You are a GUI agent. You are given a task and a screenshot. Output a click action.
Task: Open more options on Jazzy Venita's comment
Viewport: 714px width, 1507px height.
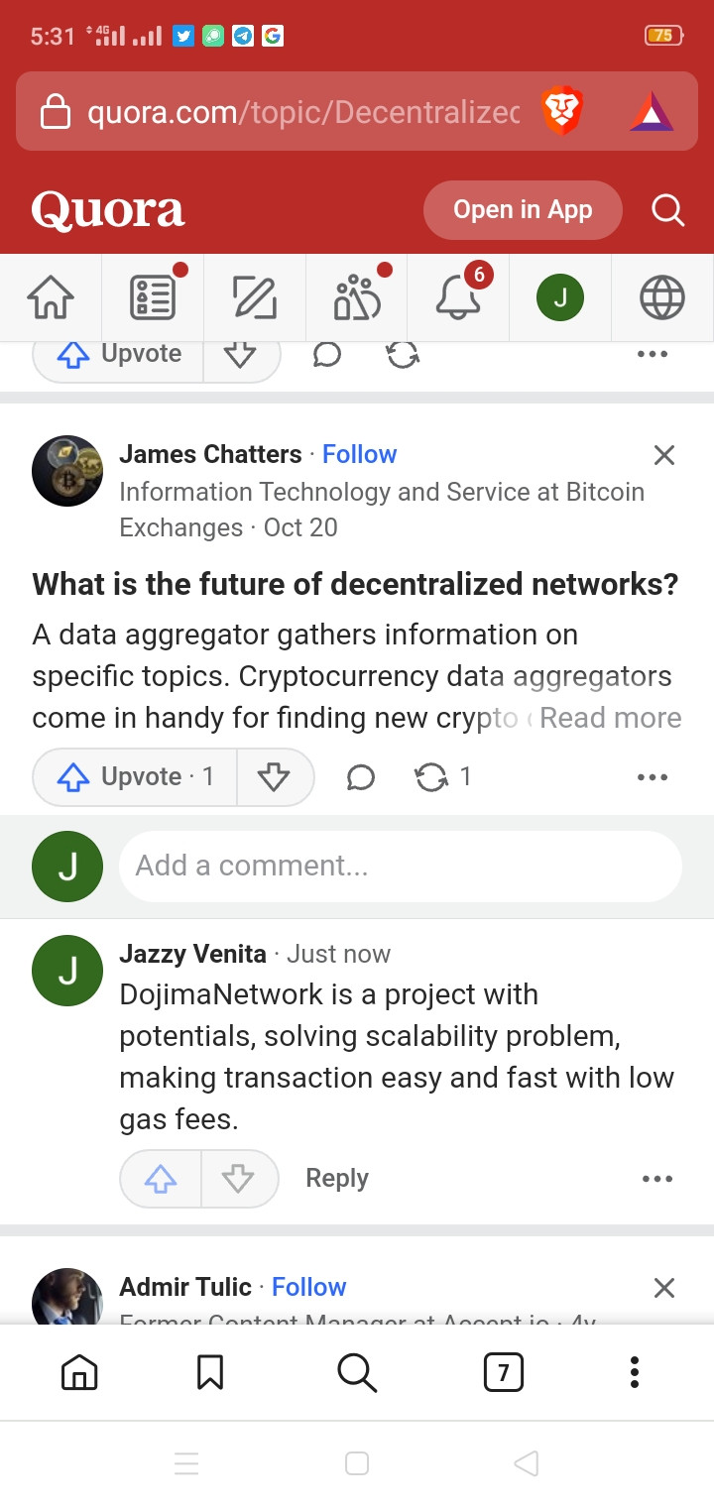point(656,1178)
